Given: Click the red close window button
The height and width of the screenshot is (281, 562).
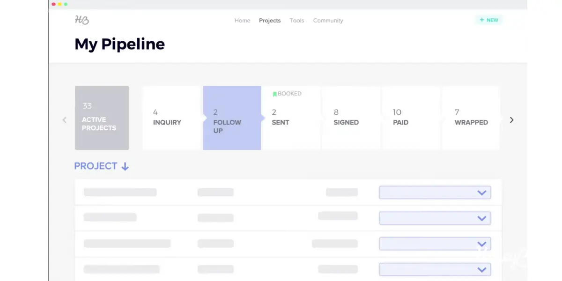Looking at the screenshot, I should (x=54, y=4).
